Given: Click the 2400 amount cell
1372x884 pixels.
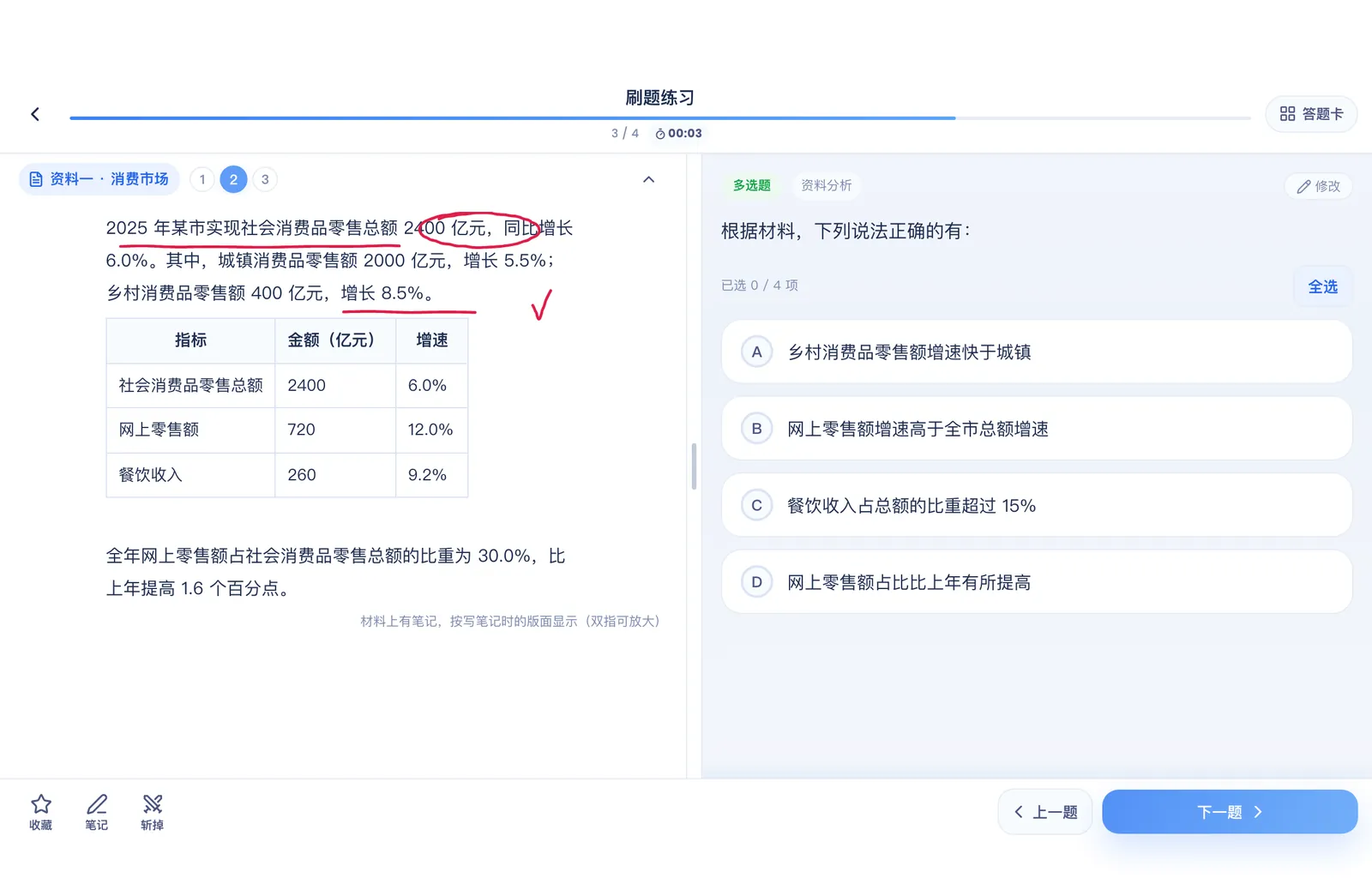Looking at the screenshot, I should (x=335, y=385).
